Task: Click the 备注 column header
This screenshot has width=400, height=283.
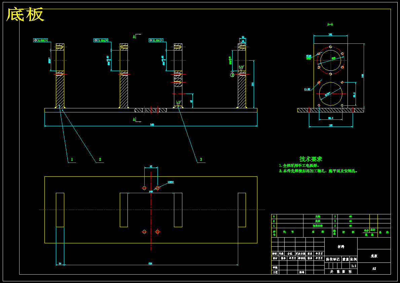Action: 384,233
